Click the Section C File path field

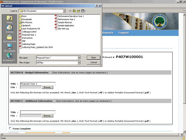31,116
